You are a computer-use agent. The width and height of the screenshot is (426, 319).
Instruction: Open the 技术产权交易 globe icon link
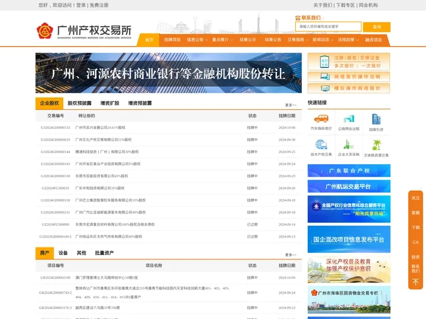click(321, 145)
